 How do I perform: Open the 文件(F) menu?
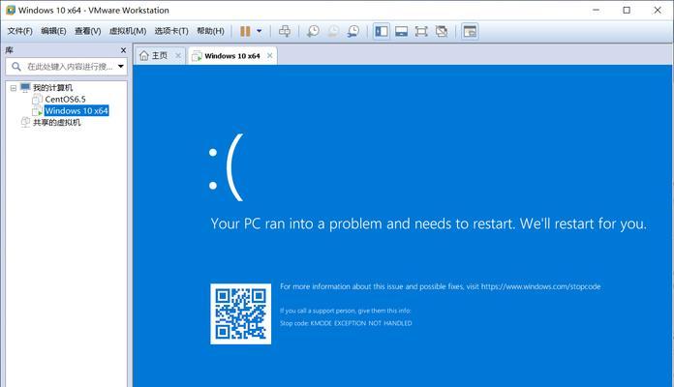tap(19, 31)
